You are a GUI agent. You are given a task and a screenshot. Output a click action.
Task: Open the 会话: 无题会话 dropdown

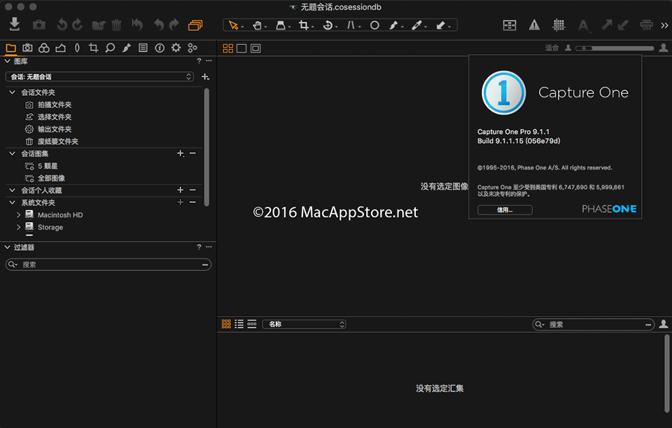[99, 77]
